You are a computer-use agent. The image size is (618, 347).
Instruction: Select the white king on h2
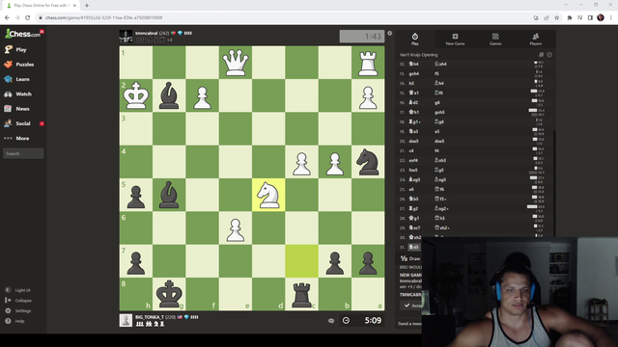[x=136, y=95]
